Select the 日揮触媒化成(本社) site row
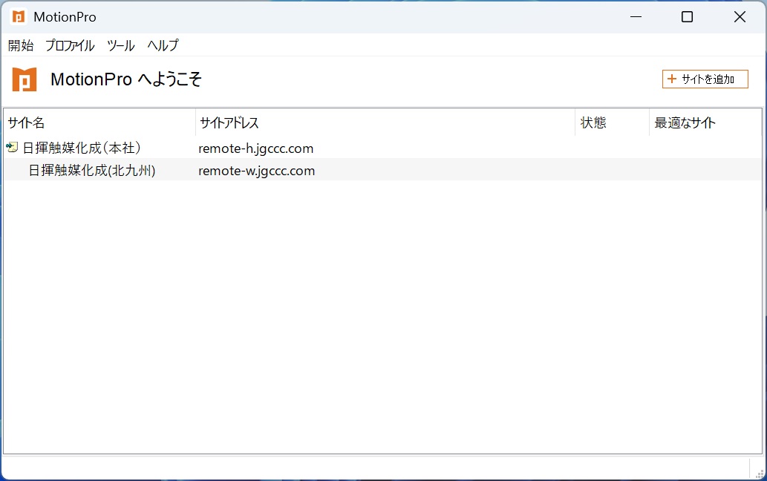This screenshot has height=481, width=767. pyautogui.click(x=383, y=148)
